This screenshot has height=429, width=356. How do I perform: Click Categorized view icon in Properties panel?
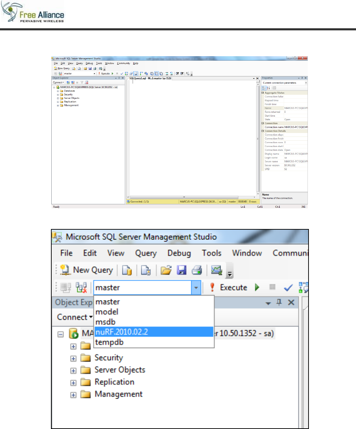point(264,88)
